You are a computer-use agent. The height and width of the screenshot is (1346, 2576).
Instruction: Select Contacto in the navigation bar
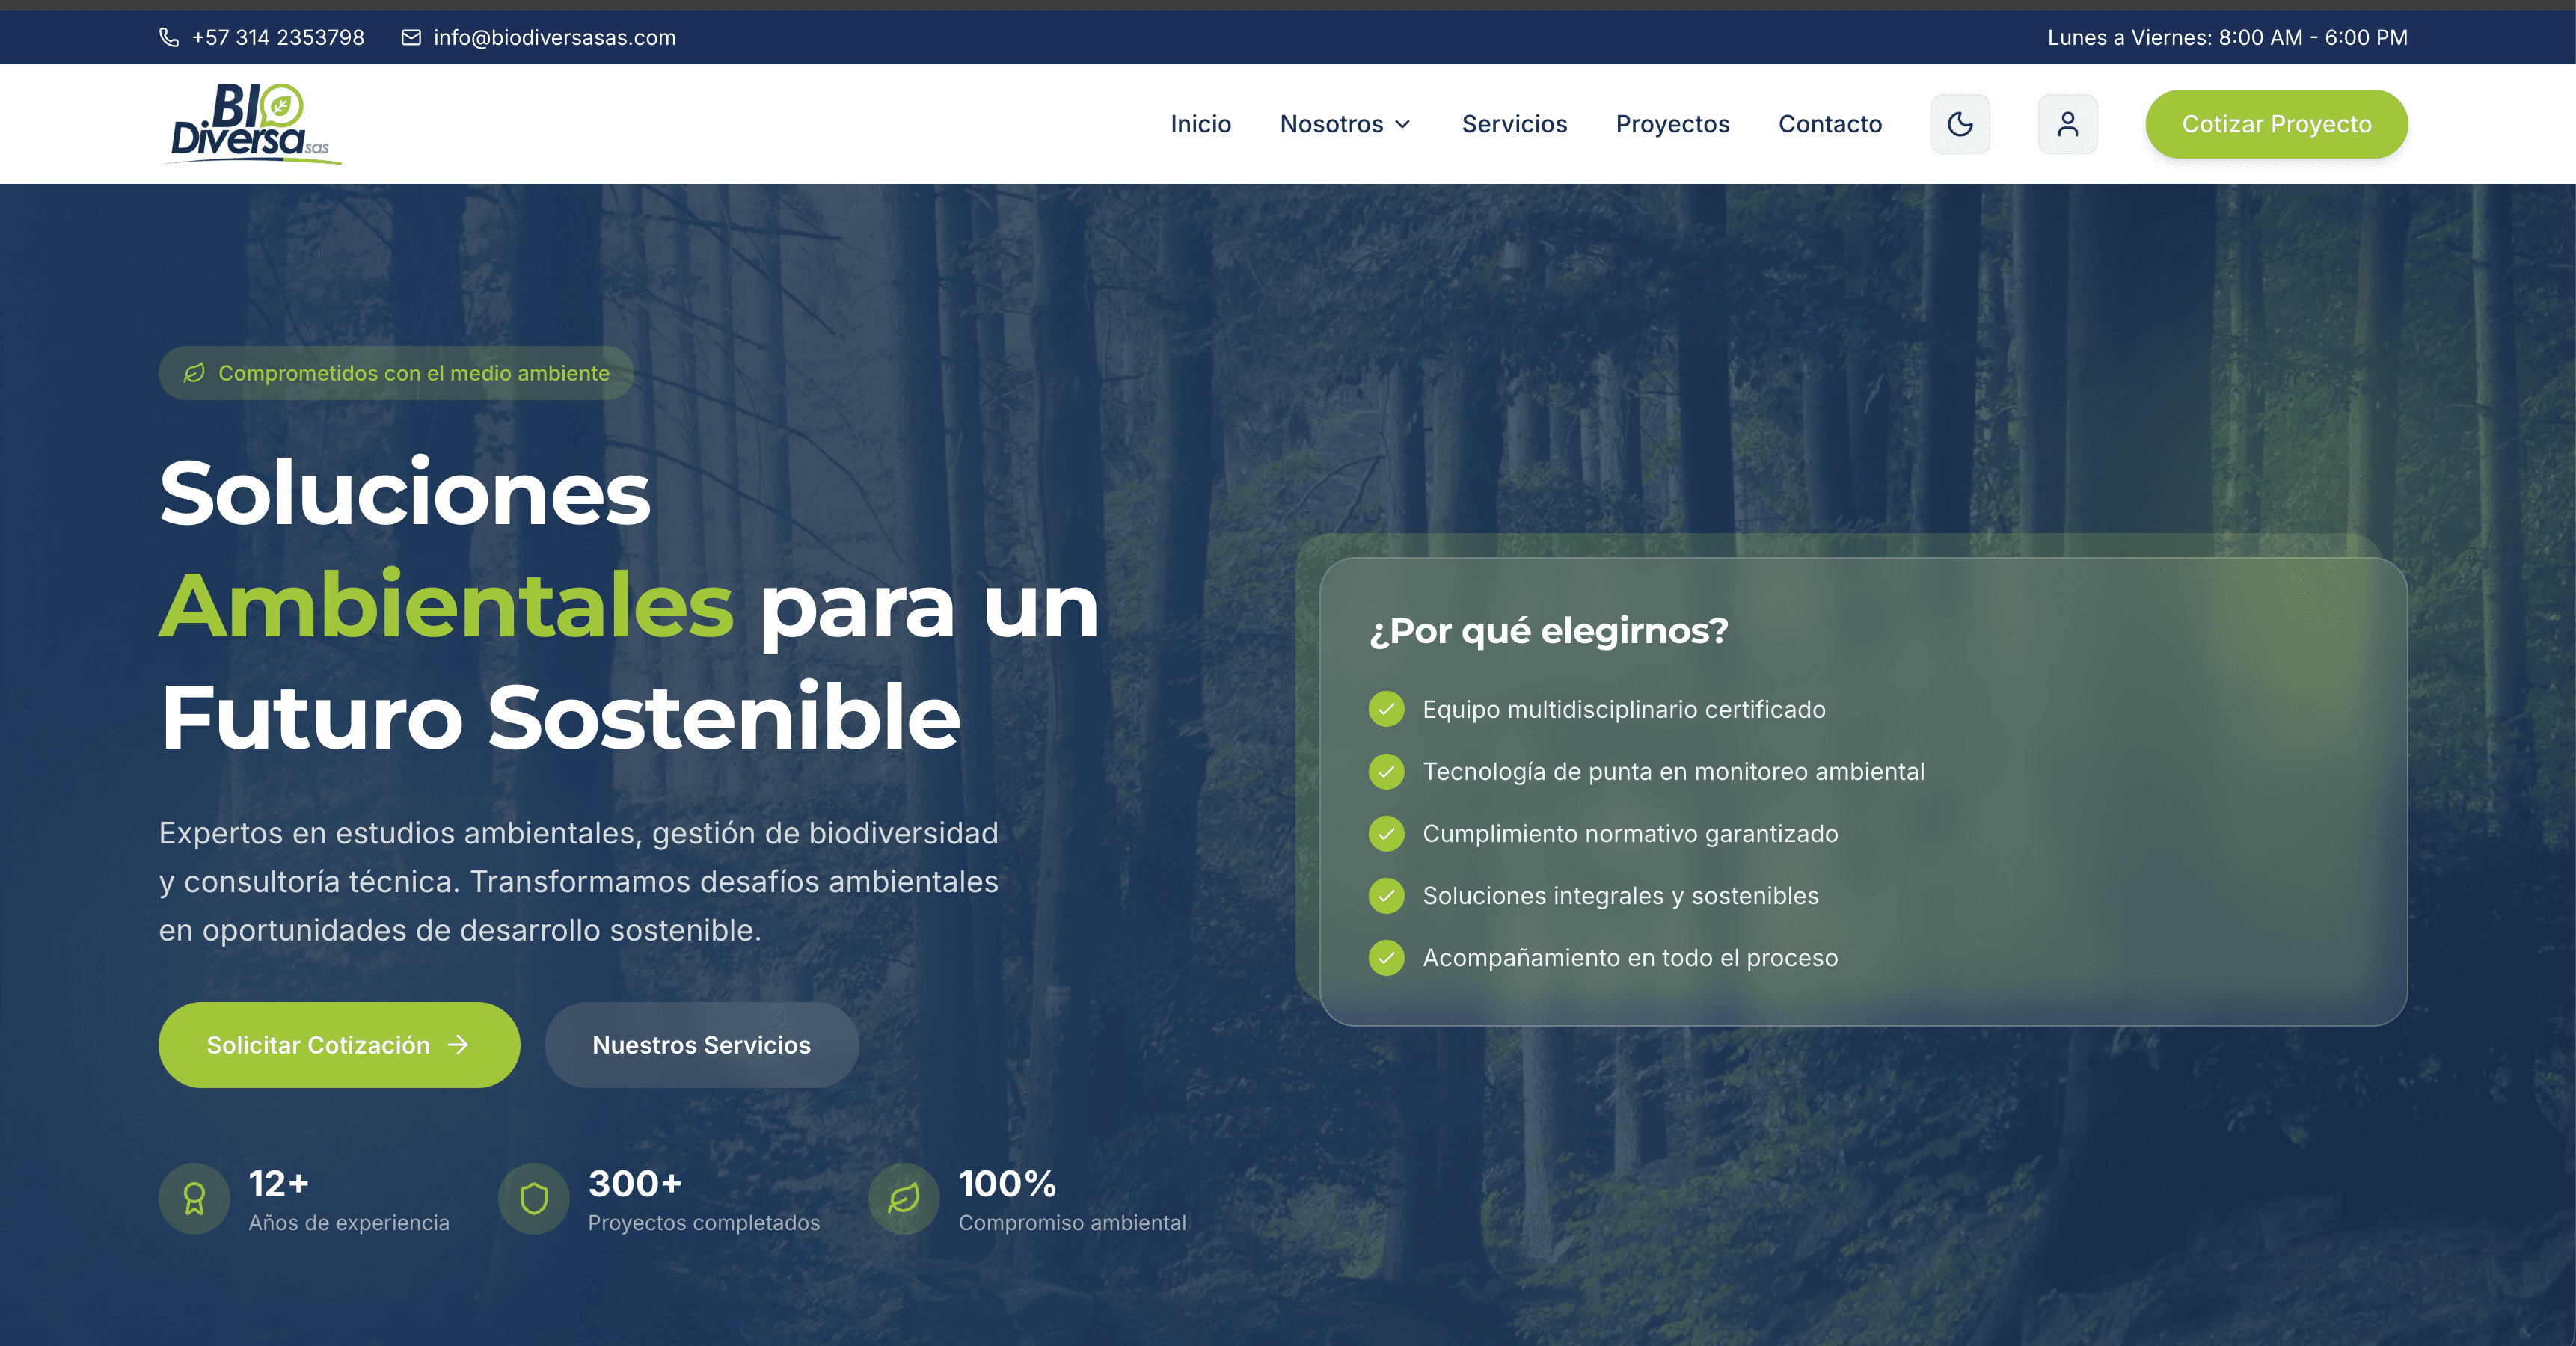1830,123
